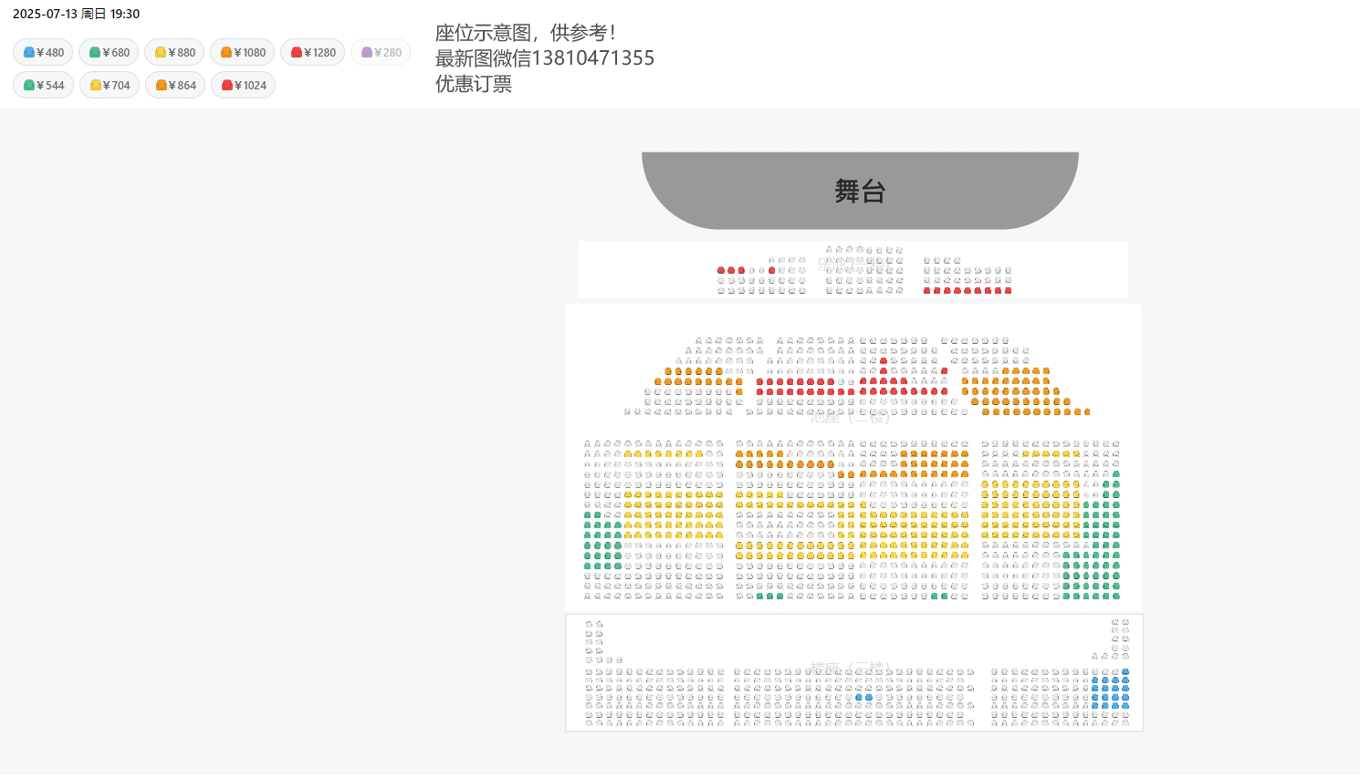The width and height of the screenshot is (1360, 779).
Task: Pick the lone red seat right of the three-red group in the orchestra pit
Action: click(772, 270)
